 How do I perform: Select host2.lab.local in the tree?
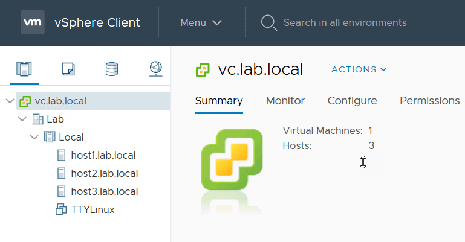coord(105,173)
